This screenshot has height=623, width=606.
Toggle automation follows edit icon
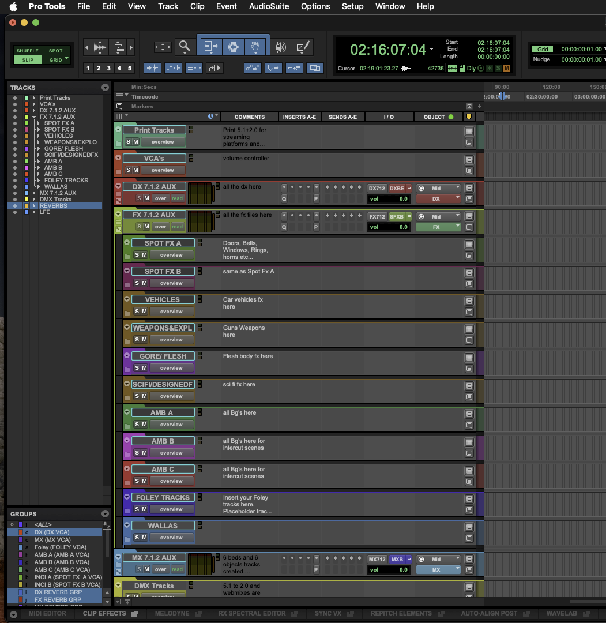tap(253, 68)
